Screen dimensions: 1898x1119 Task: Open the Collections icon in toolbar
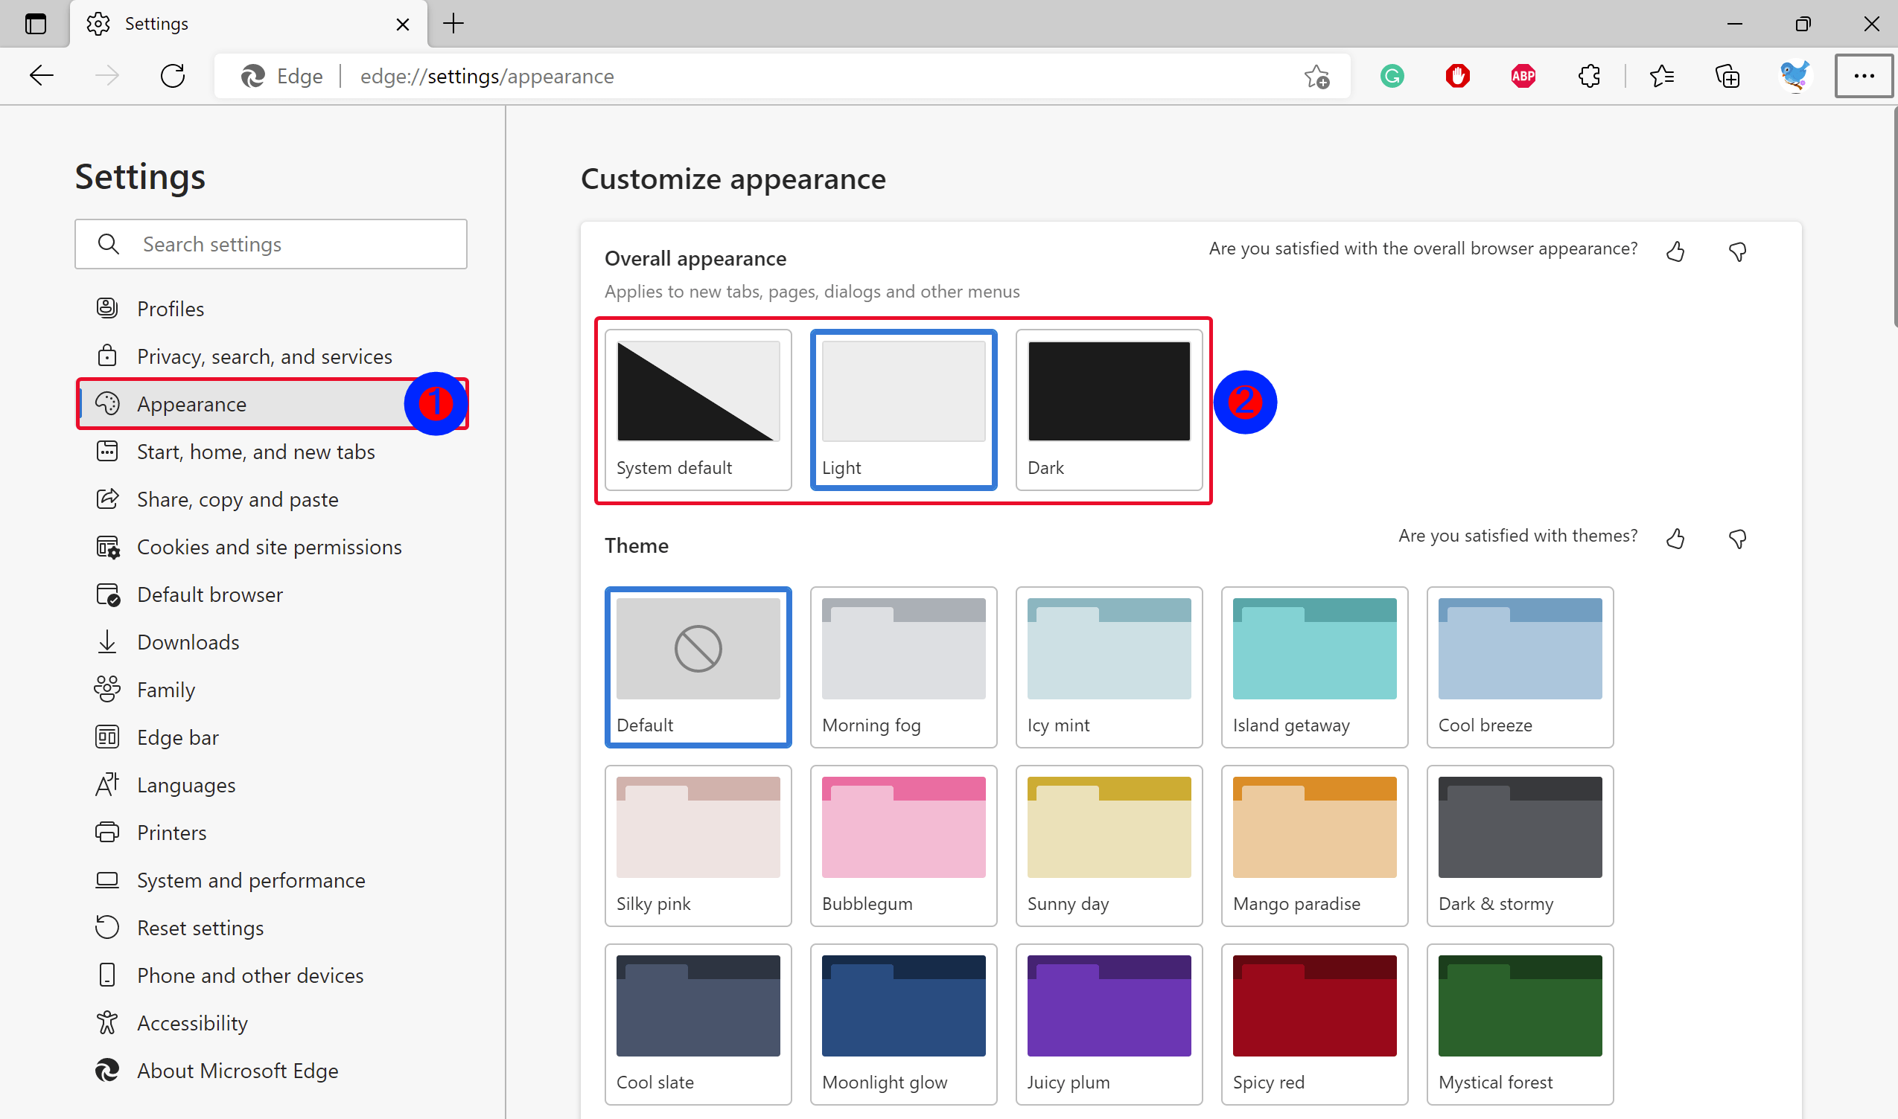pyautogui.click(x=1727, y=76)
